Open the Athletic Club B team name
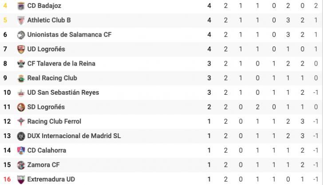The height and width of the screenshot is (185, 323). pos(49,20)
